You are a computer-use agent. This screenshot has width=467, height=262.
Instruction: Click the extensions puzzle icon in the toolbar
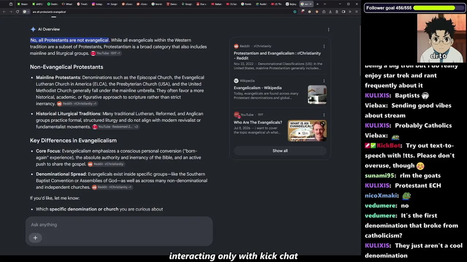(x=324, y=12)
